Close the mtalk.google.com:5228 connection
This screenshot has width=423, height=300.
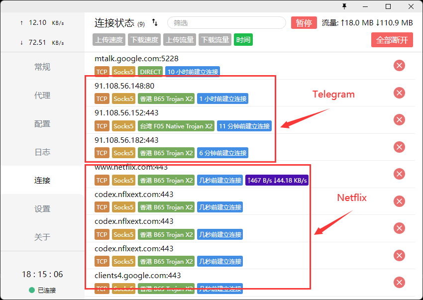point(399,66)
